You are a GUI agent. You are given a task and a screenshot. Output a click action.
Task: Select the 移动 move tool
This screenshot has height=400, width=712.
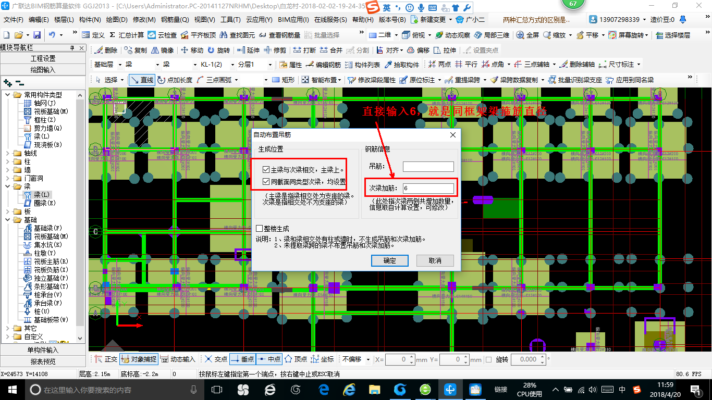[192, 50]
